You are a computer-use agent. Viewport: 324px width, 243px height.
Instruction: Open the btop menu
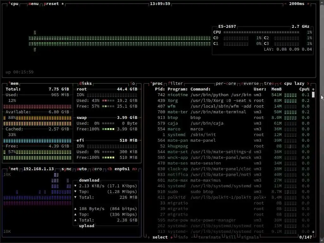(x=34, y=4)
